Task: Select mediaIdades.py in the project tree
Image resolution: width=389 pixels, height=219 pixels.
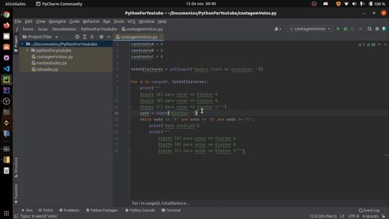Action: (x=51, y=63)
